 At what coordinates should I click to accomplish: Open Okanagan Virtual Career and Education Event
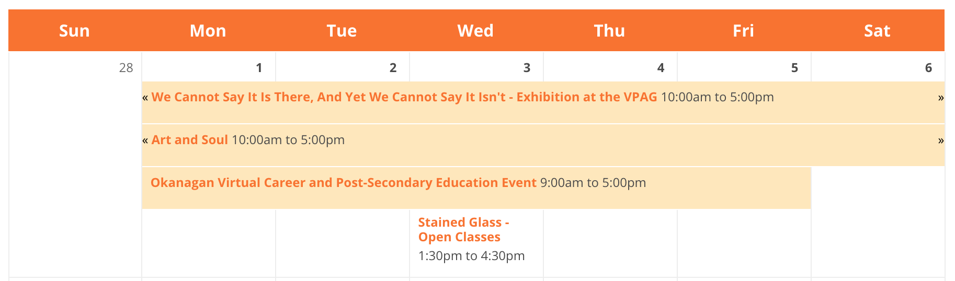(x=343, y=183)
